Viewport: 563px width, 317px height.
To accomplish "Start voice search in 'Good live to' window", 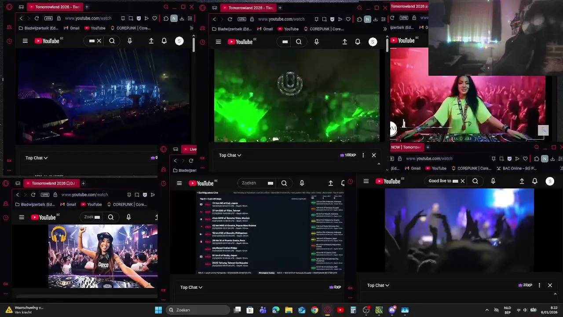I will tap(493, 181).
